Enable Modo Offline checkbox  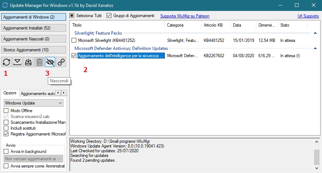pyautogui.click(x=6, y=111)
